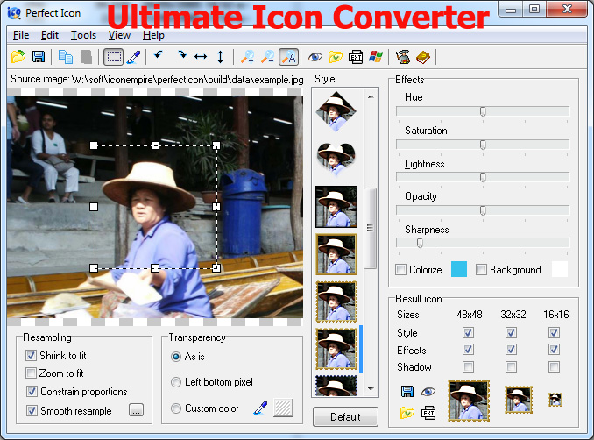Click the folder checkmark icon in Result icon
This screenshot has width=594, height=440.
tap(407, 413)
